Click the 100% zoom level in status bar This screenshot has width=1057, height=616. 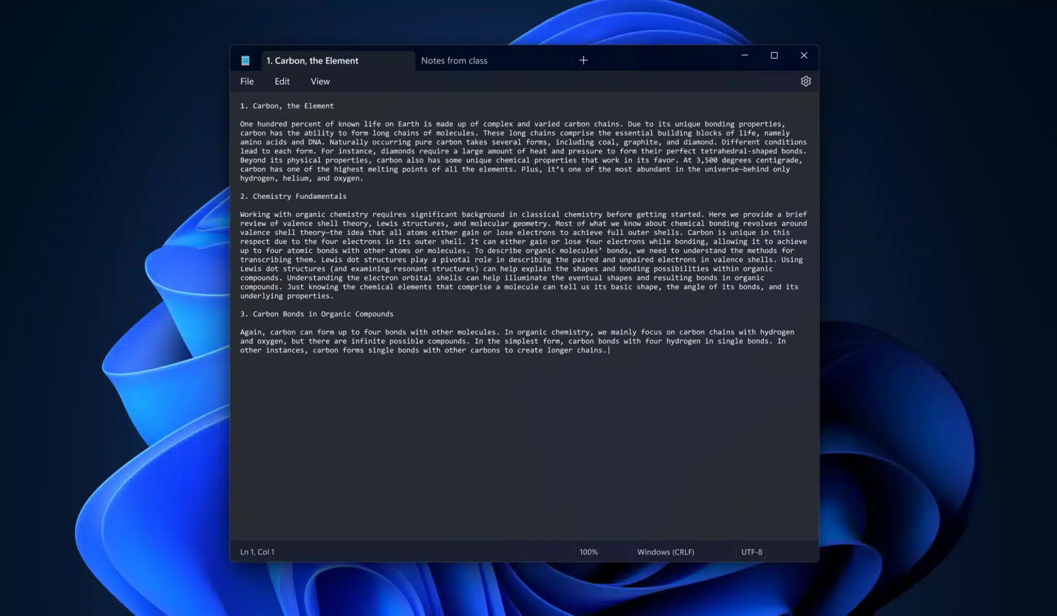[x=588, y=552]
